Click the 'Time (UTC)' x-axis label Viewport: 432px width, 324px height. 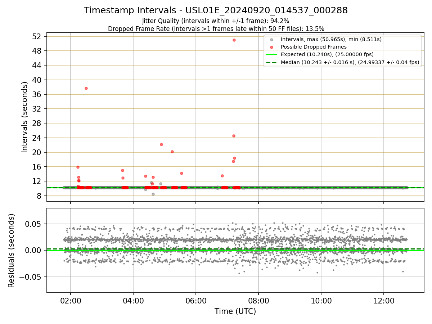235,311
